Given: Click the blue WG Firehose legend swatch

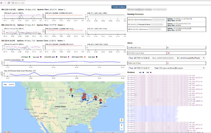Looking at the screenshot, I should click(143, 72).
